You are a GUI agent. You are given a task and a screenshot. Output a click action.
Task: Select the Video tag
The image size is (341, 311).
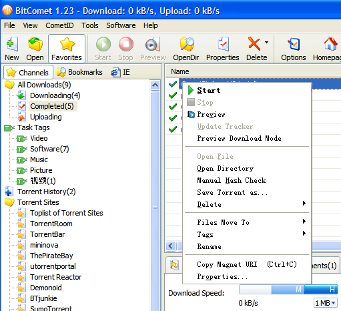39,138
